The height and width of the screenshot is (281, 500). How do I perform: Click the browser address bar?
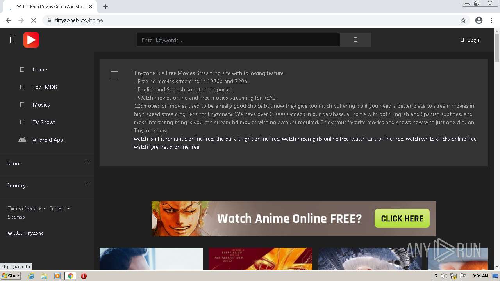pyautogui.click(x=250, y=20)
